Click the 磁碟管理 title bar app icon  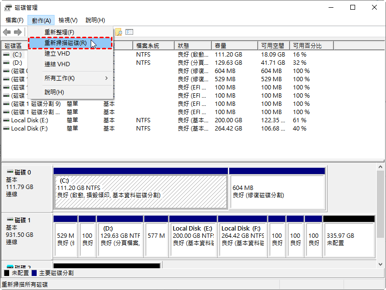[x=8, y=8]
